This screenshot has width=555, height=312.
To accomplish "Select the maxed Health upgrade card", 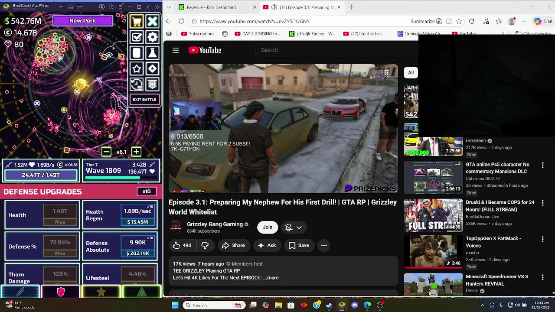I will tap(42, 215).
